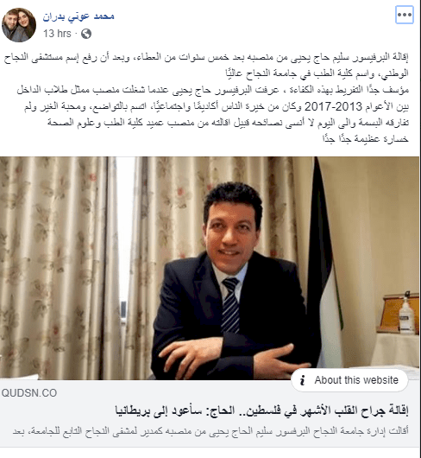This screenshot has width=421, height=458.
Task: Click the striped tie in the photo
Action: [230, 305]
